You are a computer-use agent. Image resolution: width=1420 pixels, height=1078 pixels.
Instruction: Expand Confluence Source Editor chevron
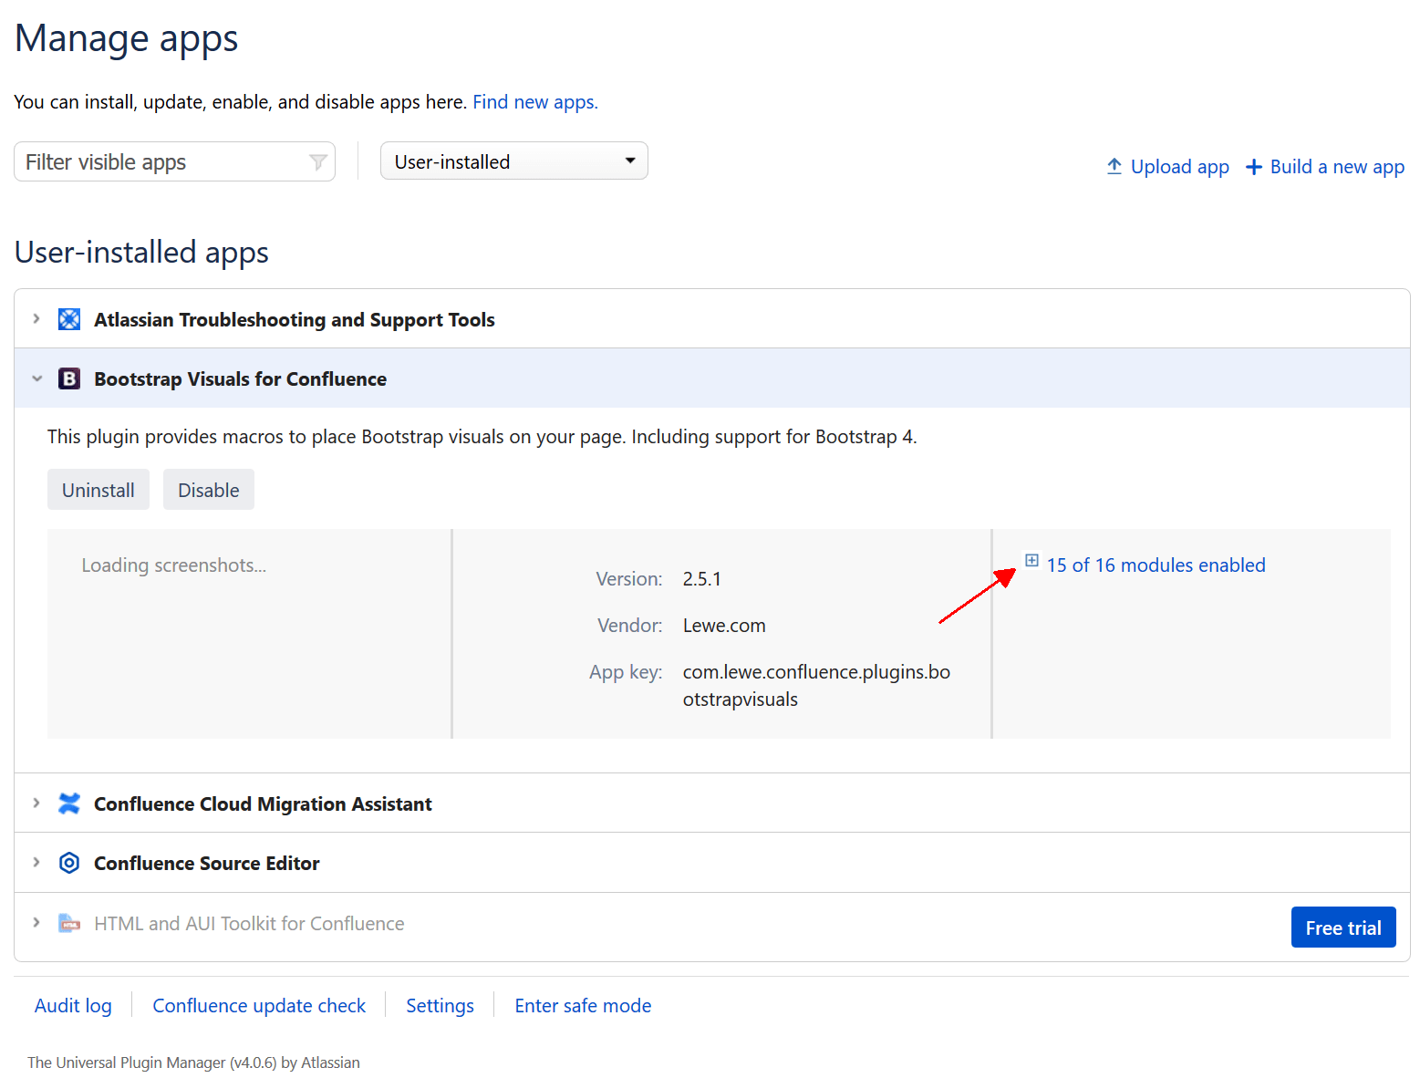(36, 863)
